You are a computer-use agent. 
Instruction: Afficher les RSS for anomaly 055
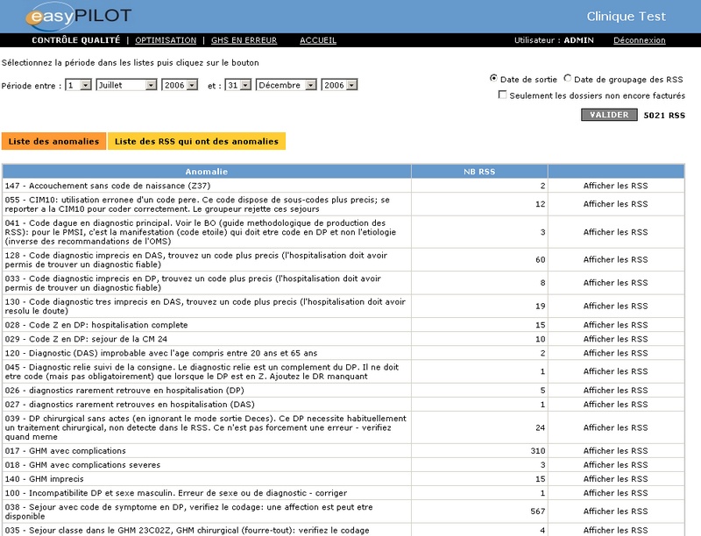616,204
